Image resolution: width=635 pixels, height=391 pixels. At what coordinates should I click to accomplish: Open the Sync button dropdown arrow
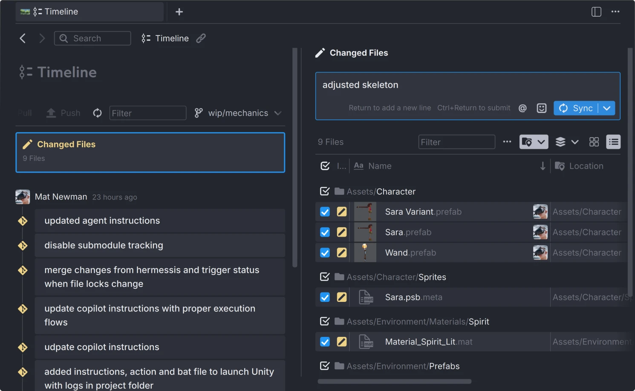pos(607,108)
